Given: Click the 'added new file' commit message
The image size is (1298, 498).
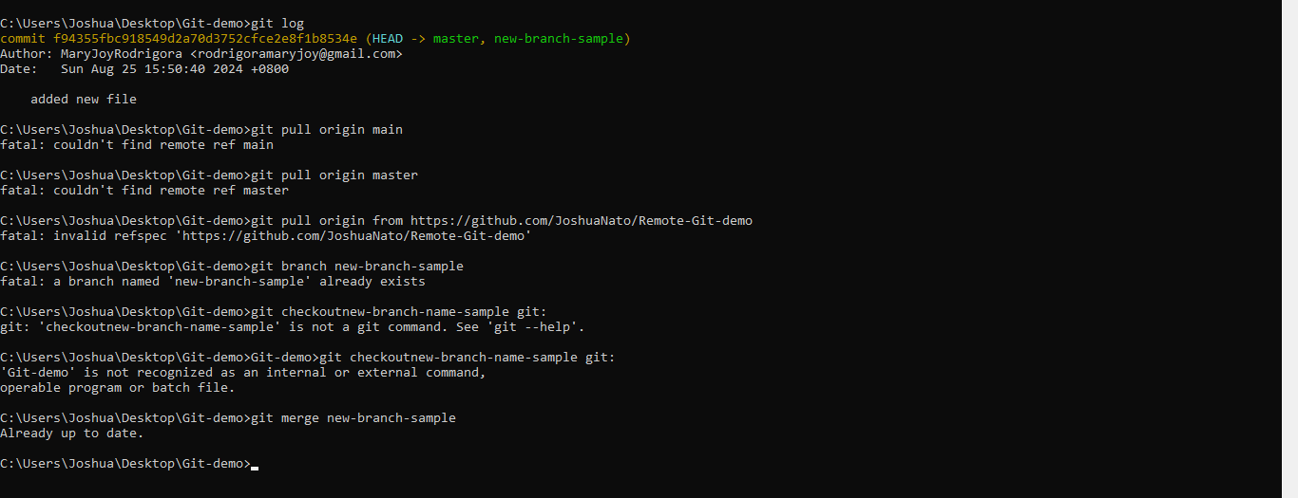Looking at the screenshot, I should 84,100.
